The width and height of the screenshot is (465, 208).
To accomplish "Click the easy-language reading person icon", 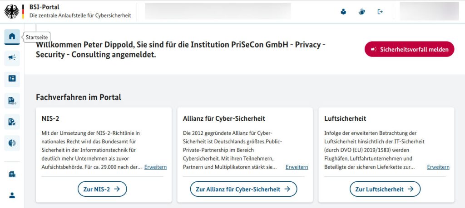I will tap(343, 12).
